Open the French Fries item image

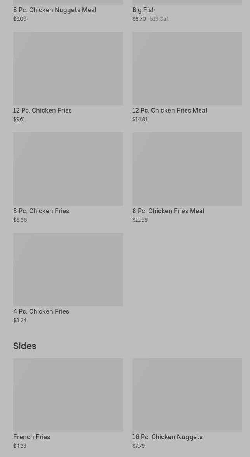pyautogui.click(x=68, y=395)
